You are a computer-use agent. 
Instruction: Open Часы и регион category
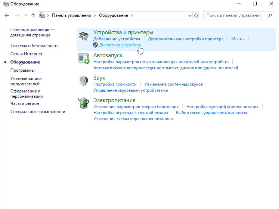pyautogui.click(x=25, y=103)
